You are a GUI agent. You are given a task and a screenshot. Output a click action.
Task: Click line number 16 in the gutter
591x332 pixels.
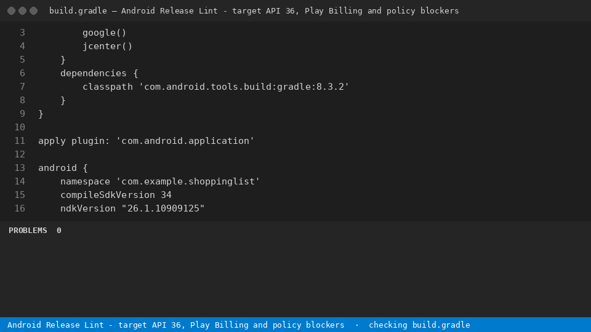point(20,208)
